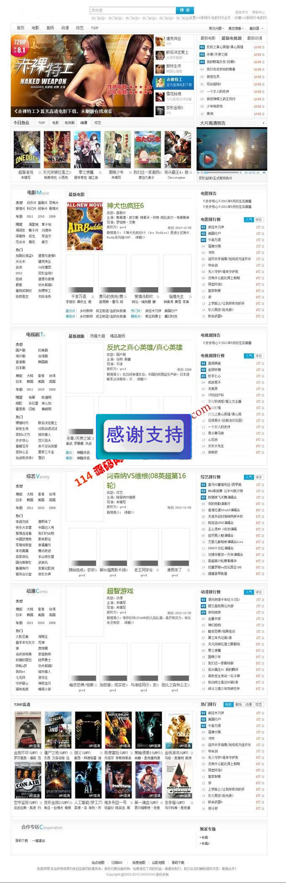
Task: Expand the 播放器 dropdown in the nav bar
Action: point(256,28)
